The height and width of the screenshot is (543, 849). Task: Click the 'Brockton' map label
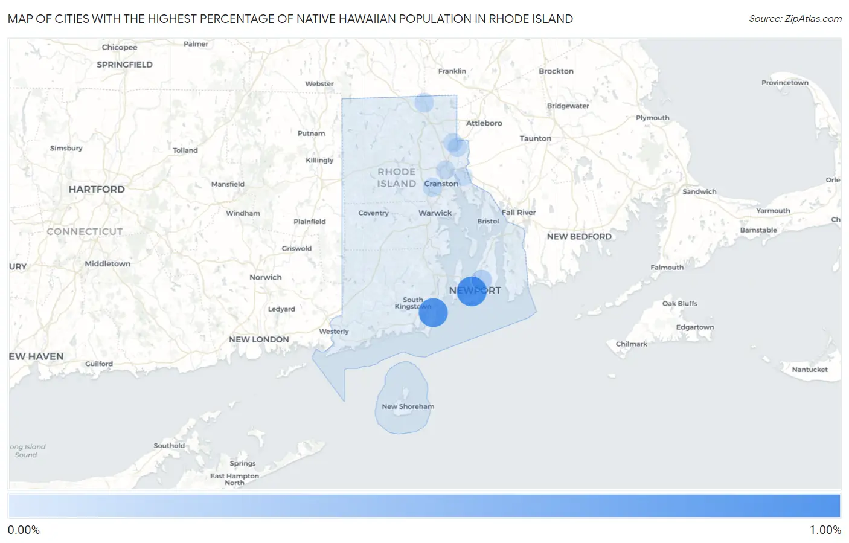tap(556, 71)
